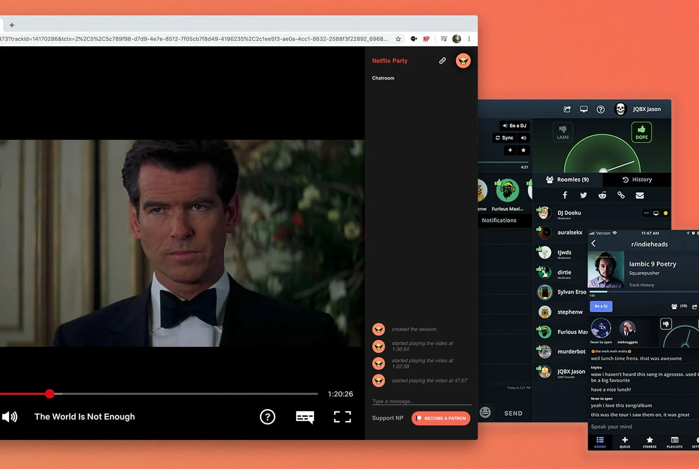This screenshot has height=469, width=699.
Task: Share room via Facebook icon
Action: (x=565, y=195)
